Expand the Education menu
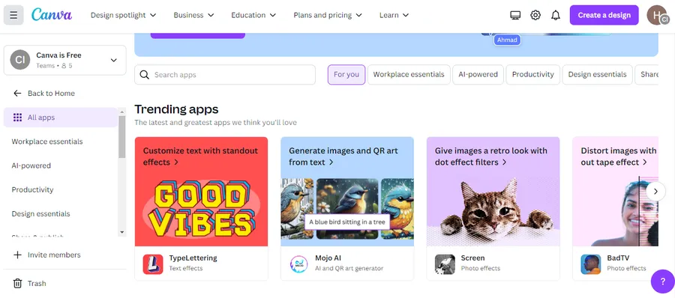This screenshot has width=675, height=298. [253, 15]
